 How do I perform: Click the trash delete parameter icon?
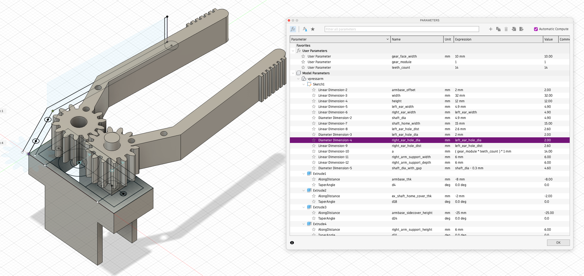[506, 29]
